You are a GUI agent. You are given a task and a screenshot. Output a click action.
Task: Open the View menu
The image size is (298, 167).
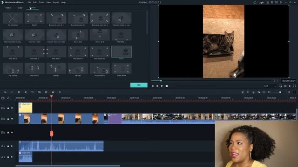pos(48,2)
